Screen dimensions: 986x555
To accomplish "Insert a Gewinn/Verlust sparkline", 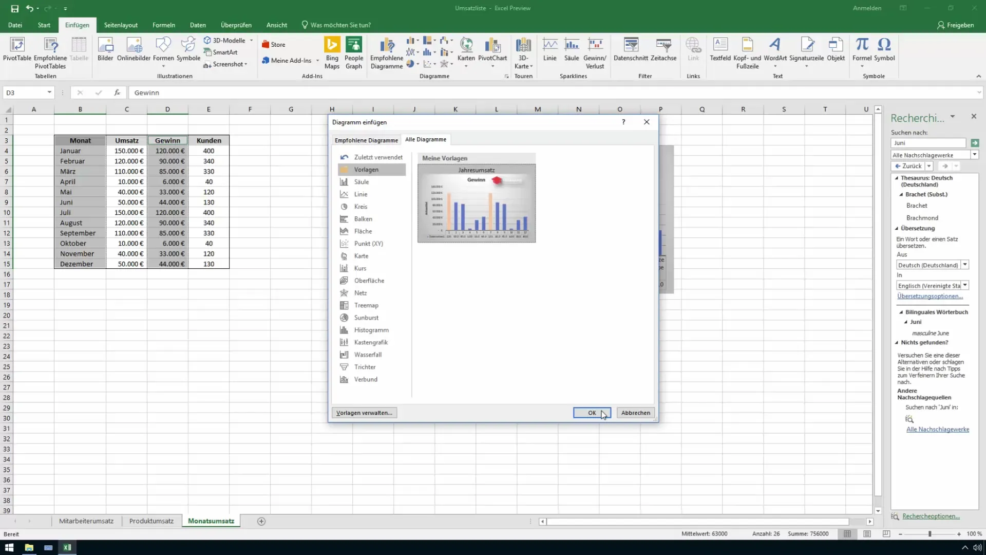I will (595, 52).
